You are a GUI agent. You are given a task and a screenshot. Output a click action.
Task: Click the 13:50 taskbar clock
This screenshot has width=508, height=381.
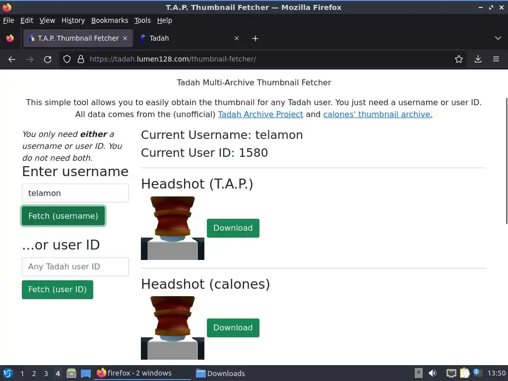pyautogui.click(x=496, y=374)
